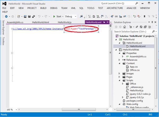Toggle pin on HelloWorld.xml tab
This screenshot has height=117, width=159.
pos(104,22)
